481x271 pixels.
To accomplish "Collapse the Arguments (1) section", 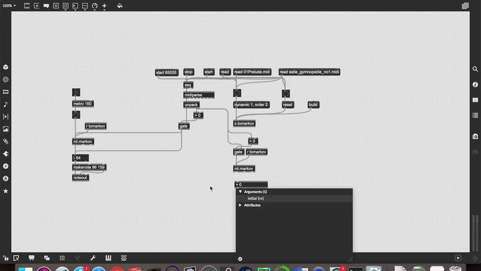I will (x=240, y=192).
